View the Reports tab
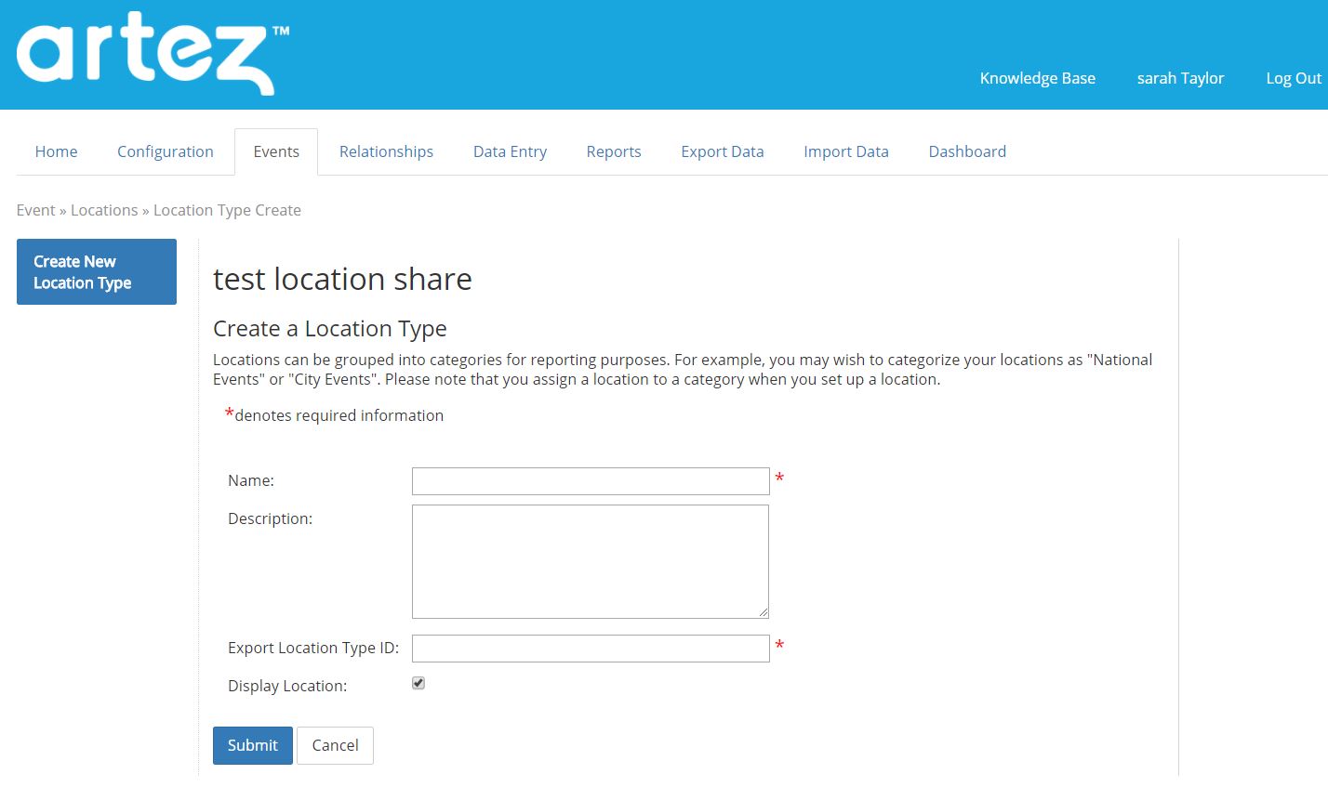Image resolution: width=1328 pixels, height=800 pixels. click(614, 151)
